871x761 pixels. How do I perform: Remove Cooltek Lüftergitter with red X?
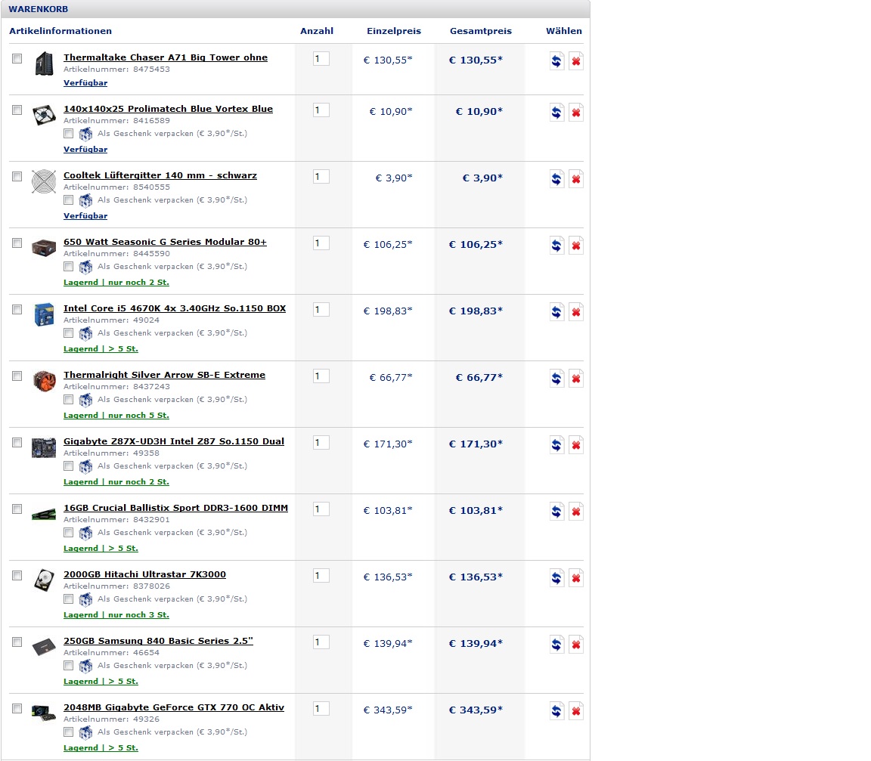(x=576, y=179)
